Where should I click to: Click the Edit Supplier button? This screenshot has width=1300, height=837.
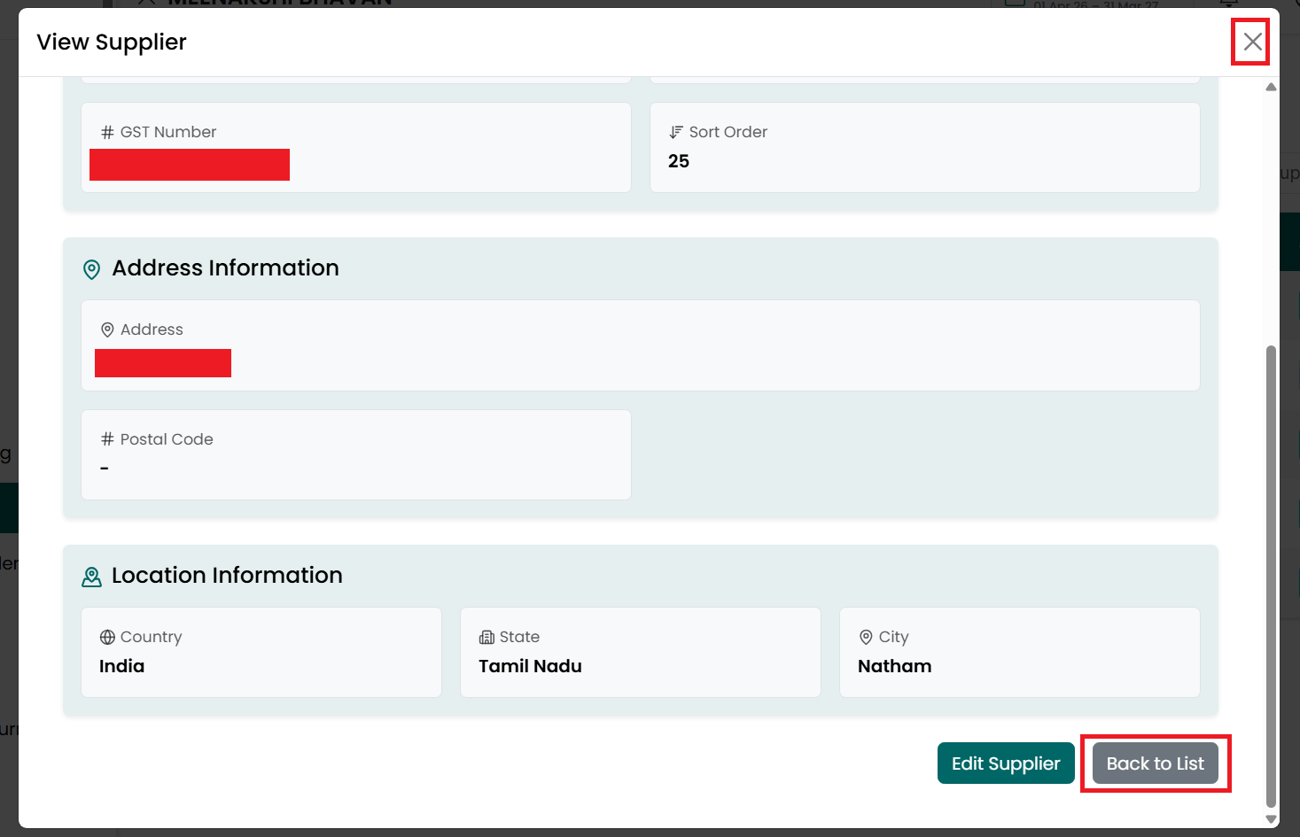(x=1006, y=763)
